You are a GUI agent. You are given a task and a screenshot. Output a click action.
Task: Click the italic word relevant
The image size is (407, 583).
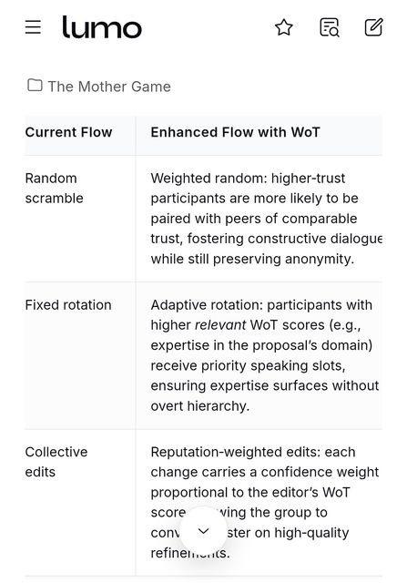(x=220, y=325)
